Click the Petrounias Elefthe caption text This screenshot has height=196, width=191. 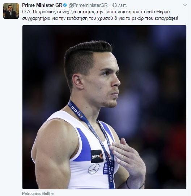pos(38,193)
